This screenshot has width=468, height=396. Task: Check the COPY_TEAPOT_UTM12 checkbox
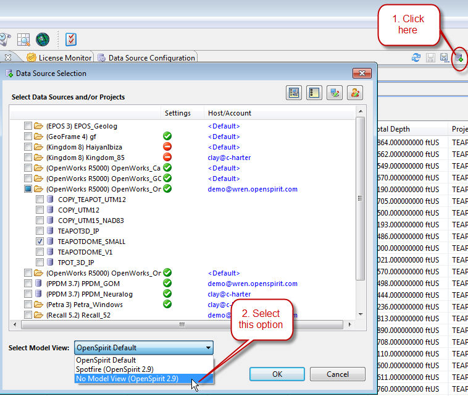tap(40, 199)
